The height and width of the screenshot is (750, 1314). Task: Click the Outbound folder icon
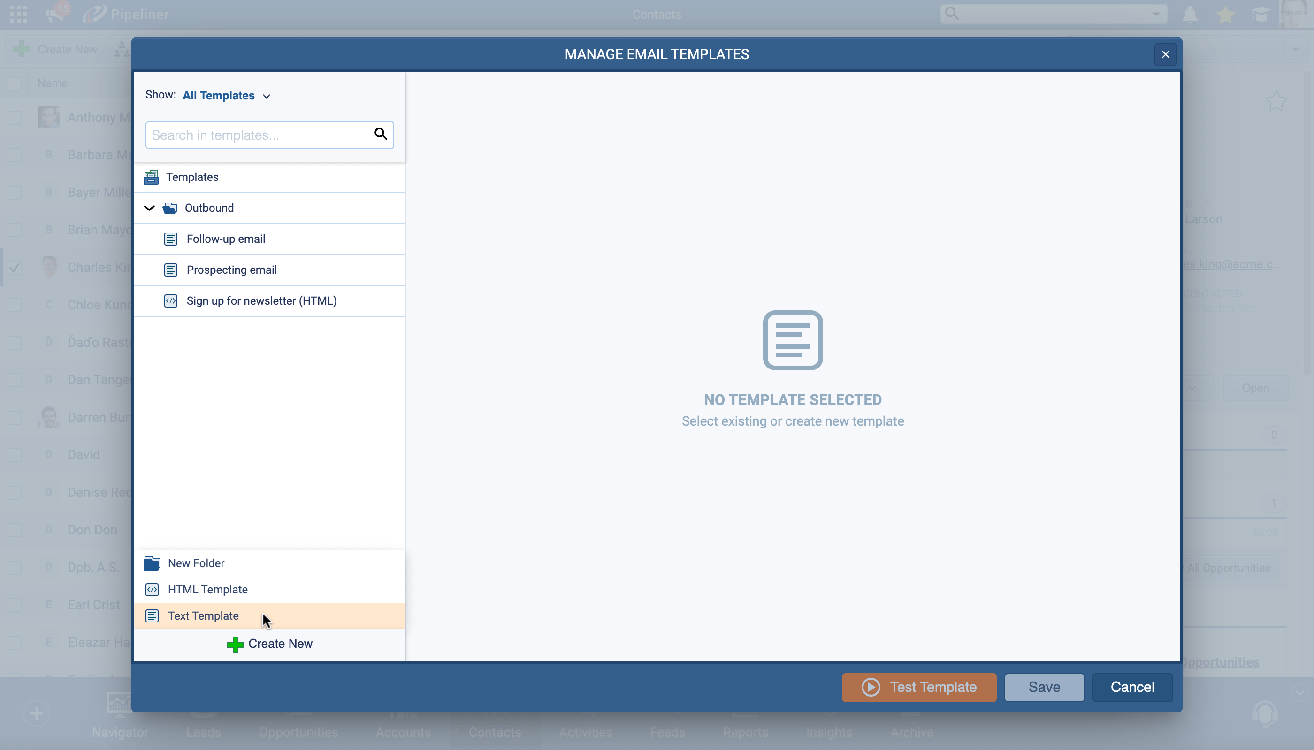point(170,208)
